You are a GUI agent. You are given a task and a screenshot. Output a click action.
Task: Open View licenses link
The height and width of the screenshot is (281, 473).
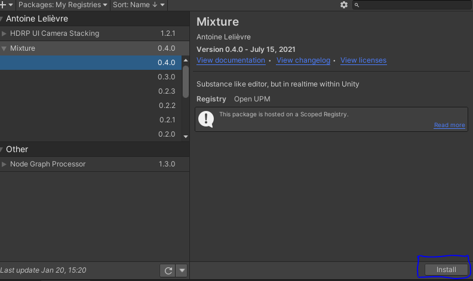click(x=363, y=60)
